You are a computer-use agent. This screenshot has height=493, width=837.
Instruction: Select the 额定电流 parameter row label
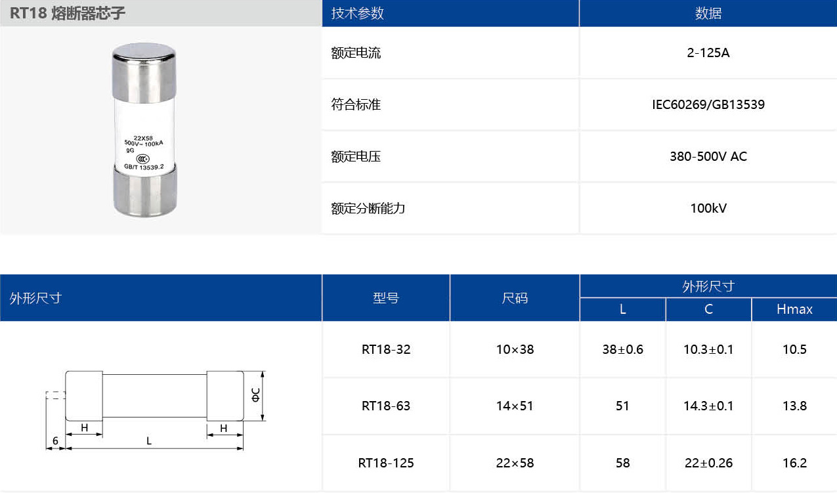[x=355, y=53]
